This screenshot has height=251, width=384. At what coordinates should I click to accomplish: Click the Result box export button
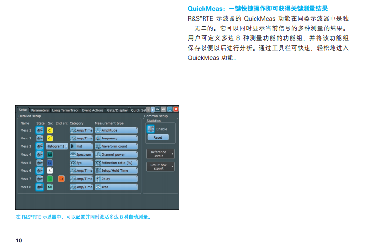[160, 167]
